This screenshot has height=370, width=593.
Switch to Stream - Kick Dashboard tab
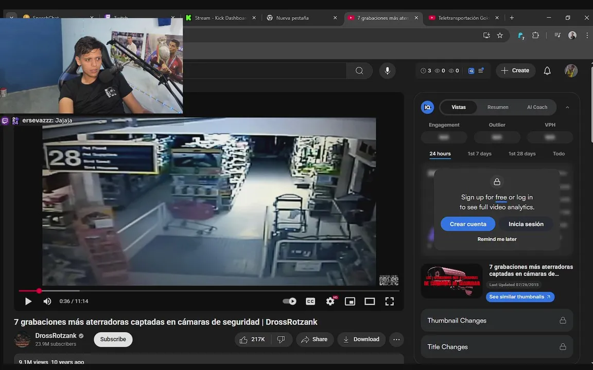pos(220,18)
